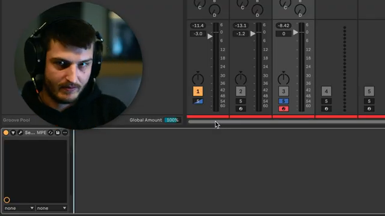The image size is (385, 216).
Task: Click track 3 volume value 0
Action: click(283, 34)
